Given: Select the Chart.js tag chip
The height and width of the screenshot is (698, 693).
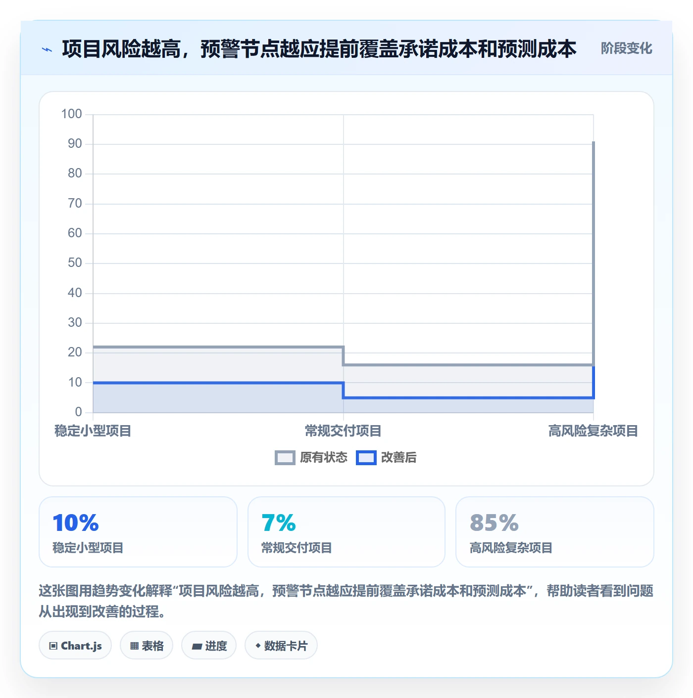Looking at the screenshot, I should pos(75,645).
